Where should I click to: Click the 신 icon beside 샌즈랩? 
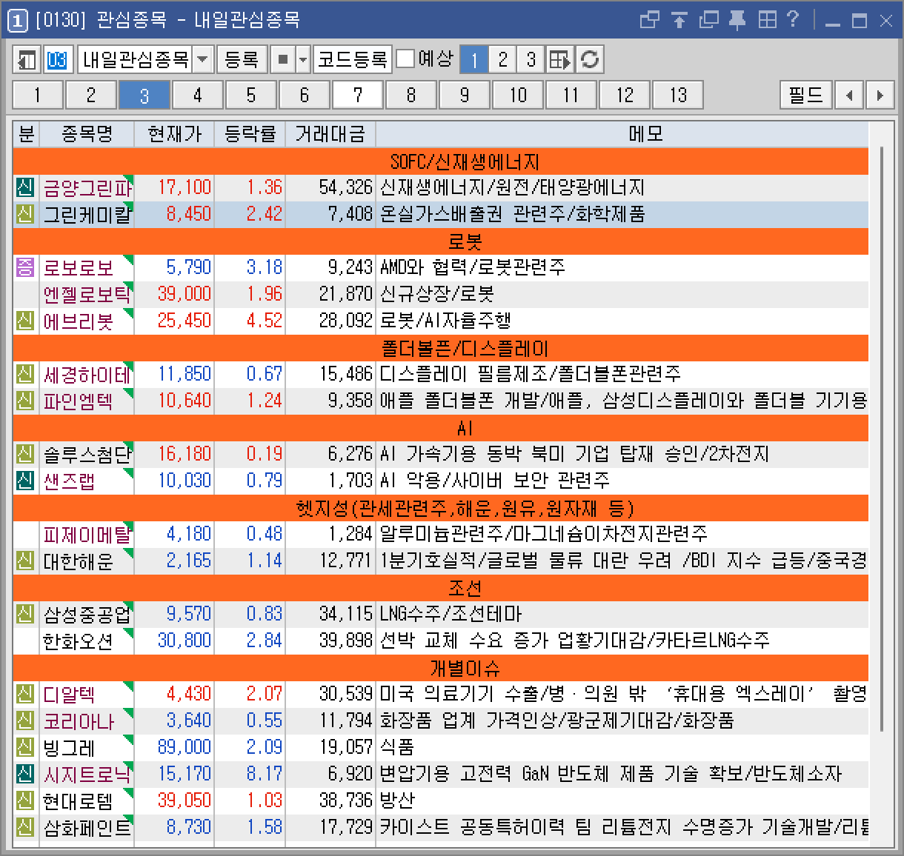click(25, 481)
